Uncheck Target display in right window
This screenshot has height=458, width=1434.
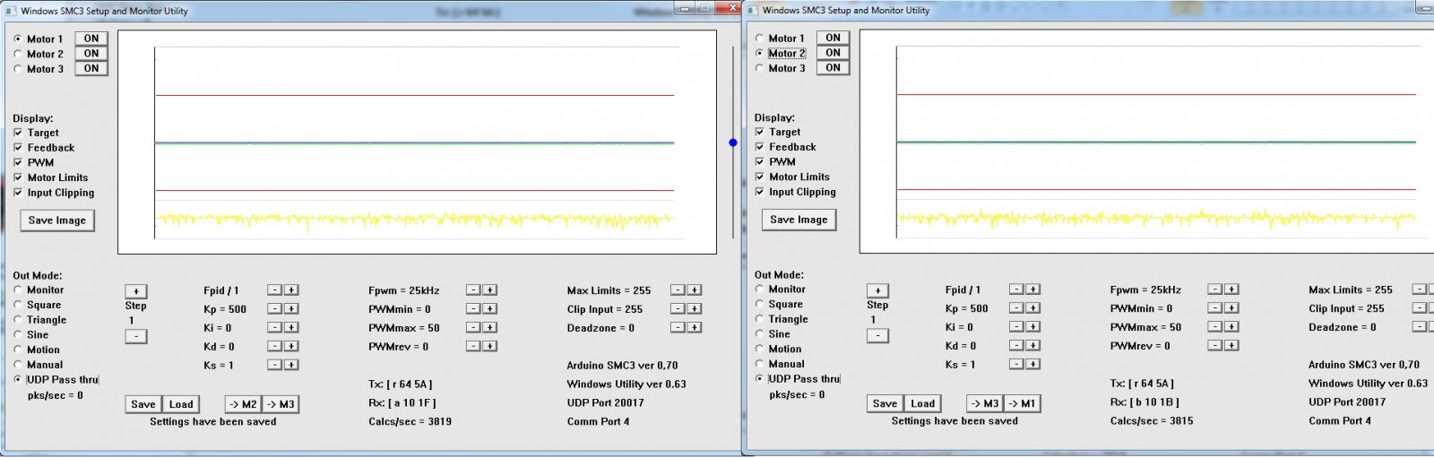pos(760,132)
